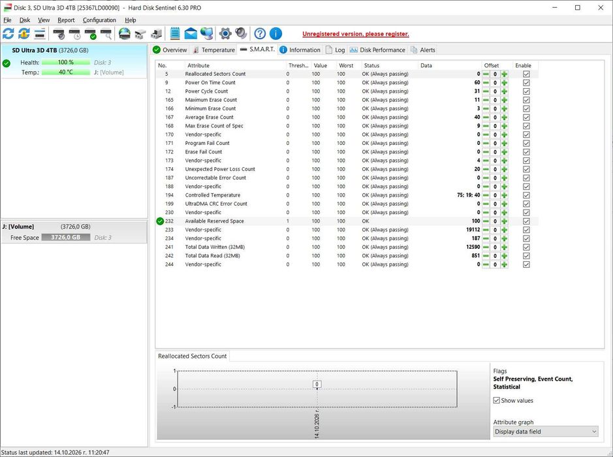
Task: Click the Status column header
Action: coord(390,65)
